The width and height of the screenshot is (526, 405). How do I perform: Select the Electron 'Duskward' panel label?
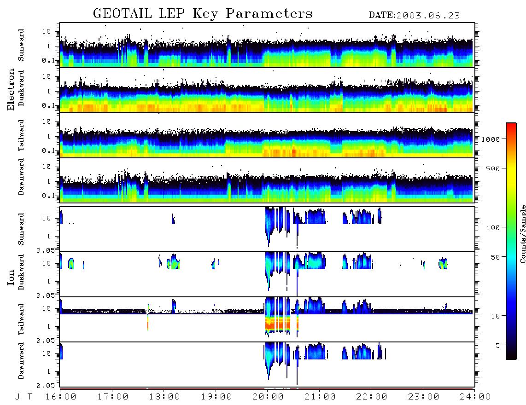tap(21, 88)
